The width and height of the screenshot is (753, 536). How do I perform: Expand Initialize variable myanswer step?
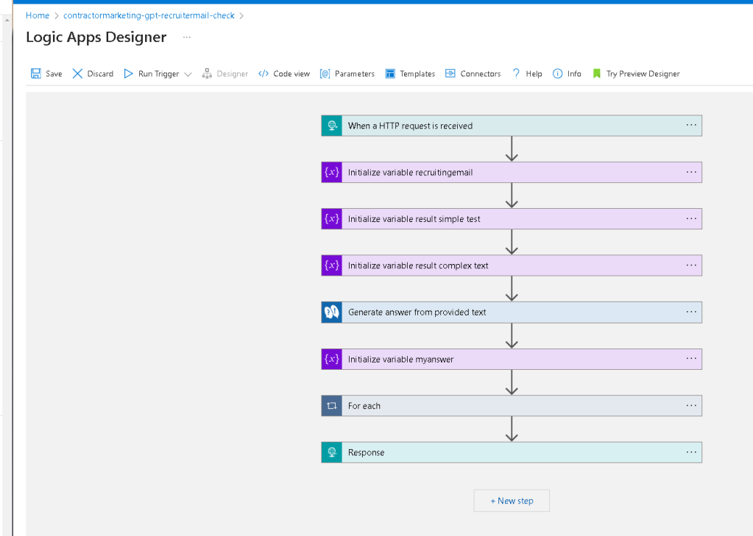(512, 359)
